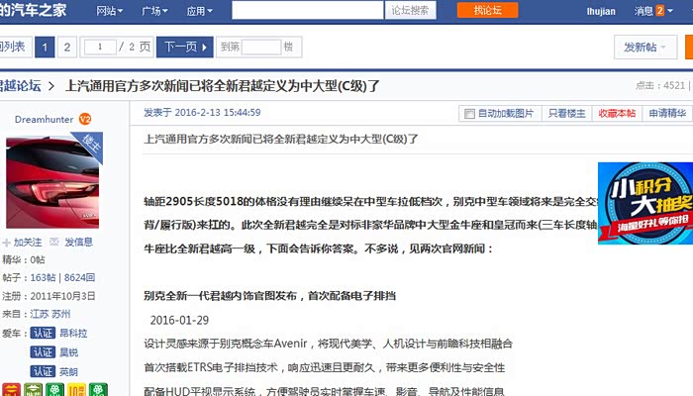
Task: Click the envelope icon for 发信息
Action: pyautogui.click(x=56, y=242)
